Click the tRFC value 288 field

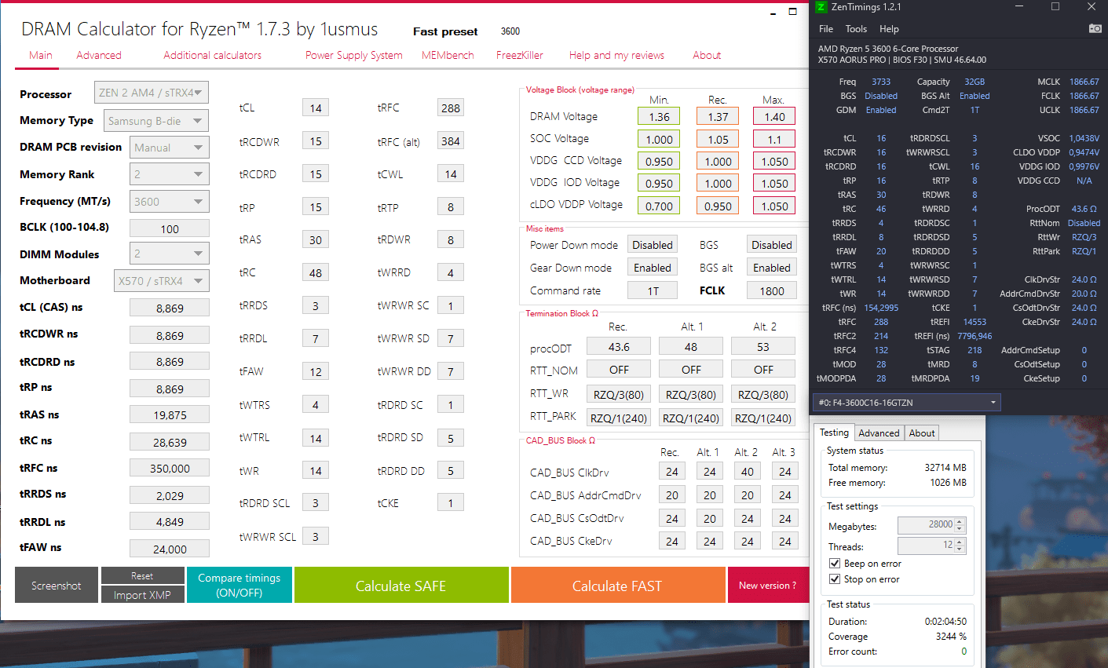click(451, 108)
